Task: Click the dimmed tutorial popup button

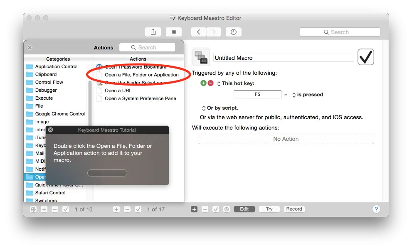Action: point(107,173)
